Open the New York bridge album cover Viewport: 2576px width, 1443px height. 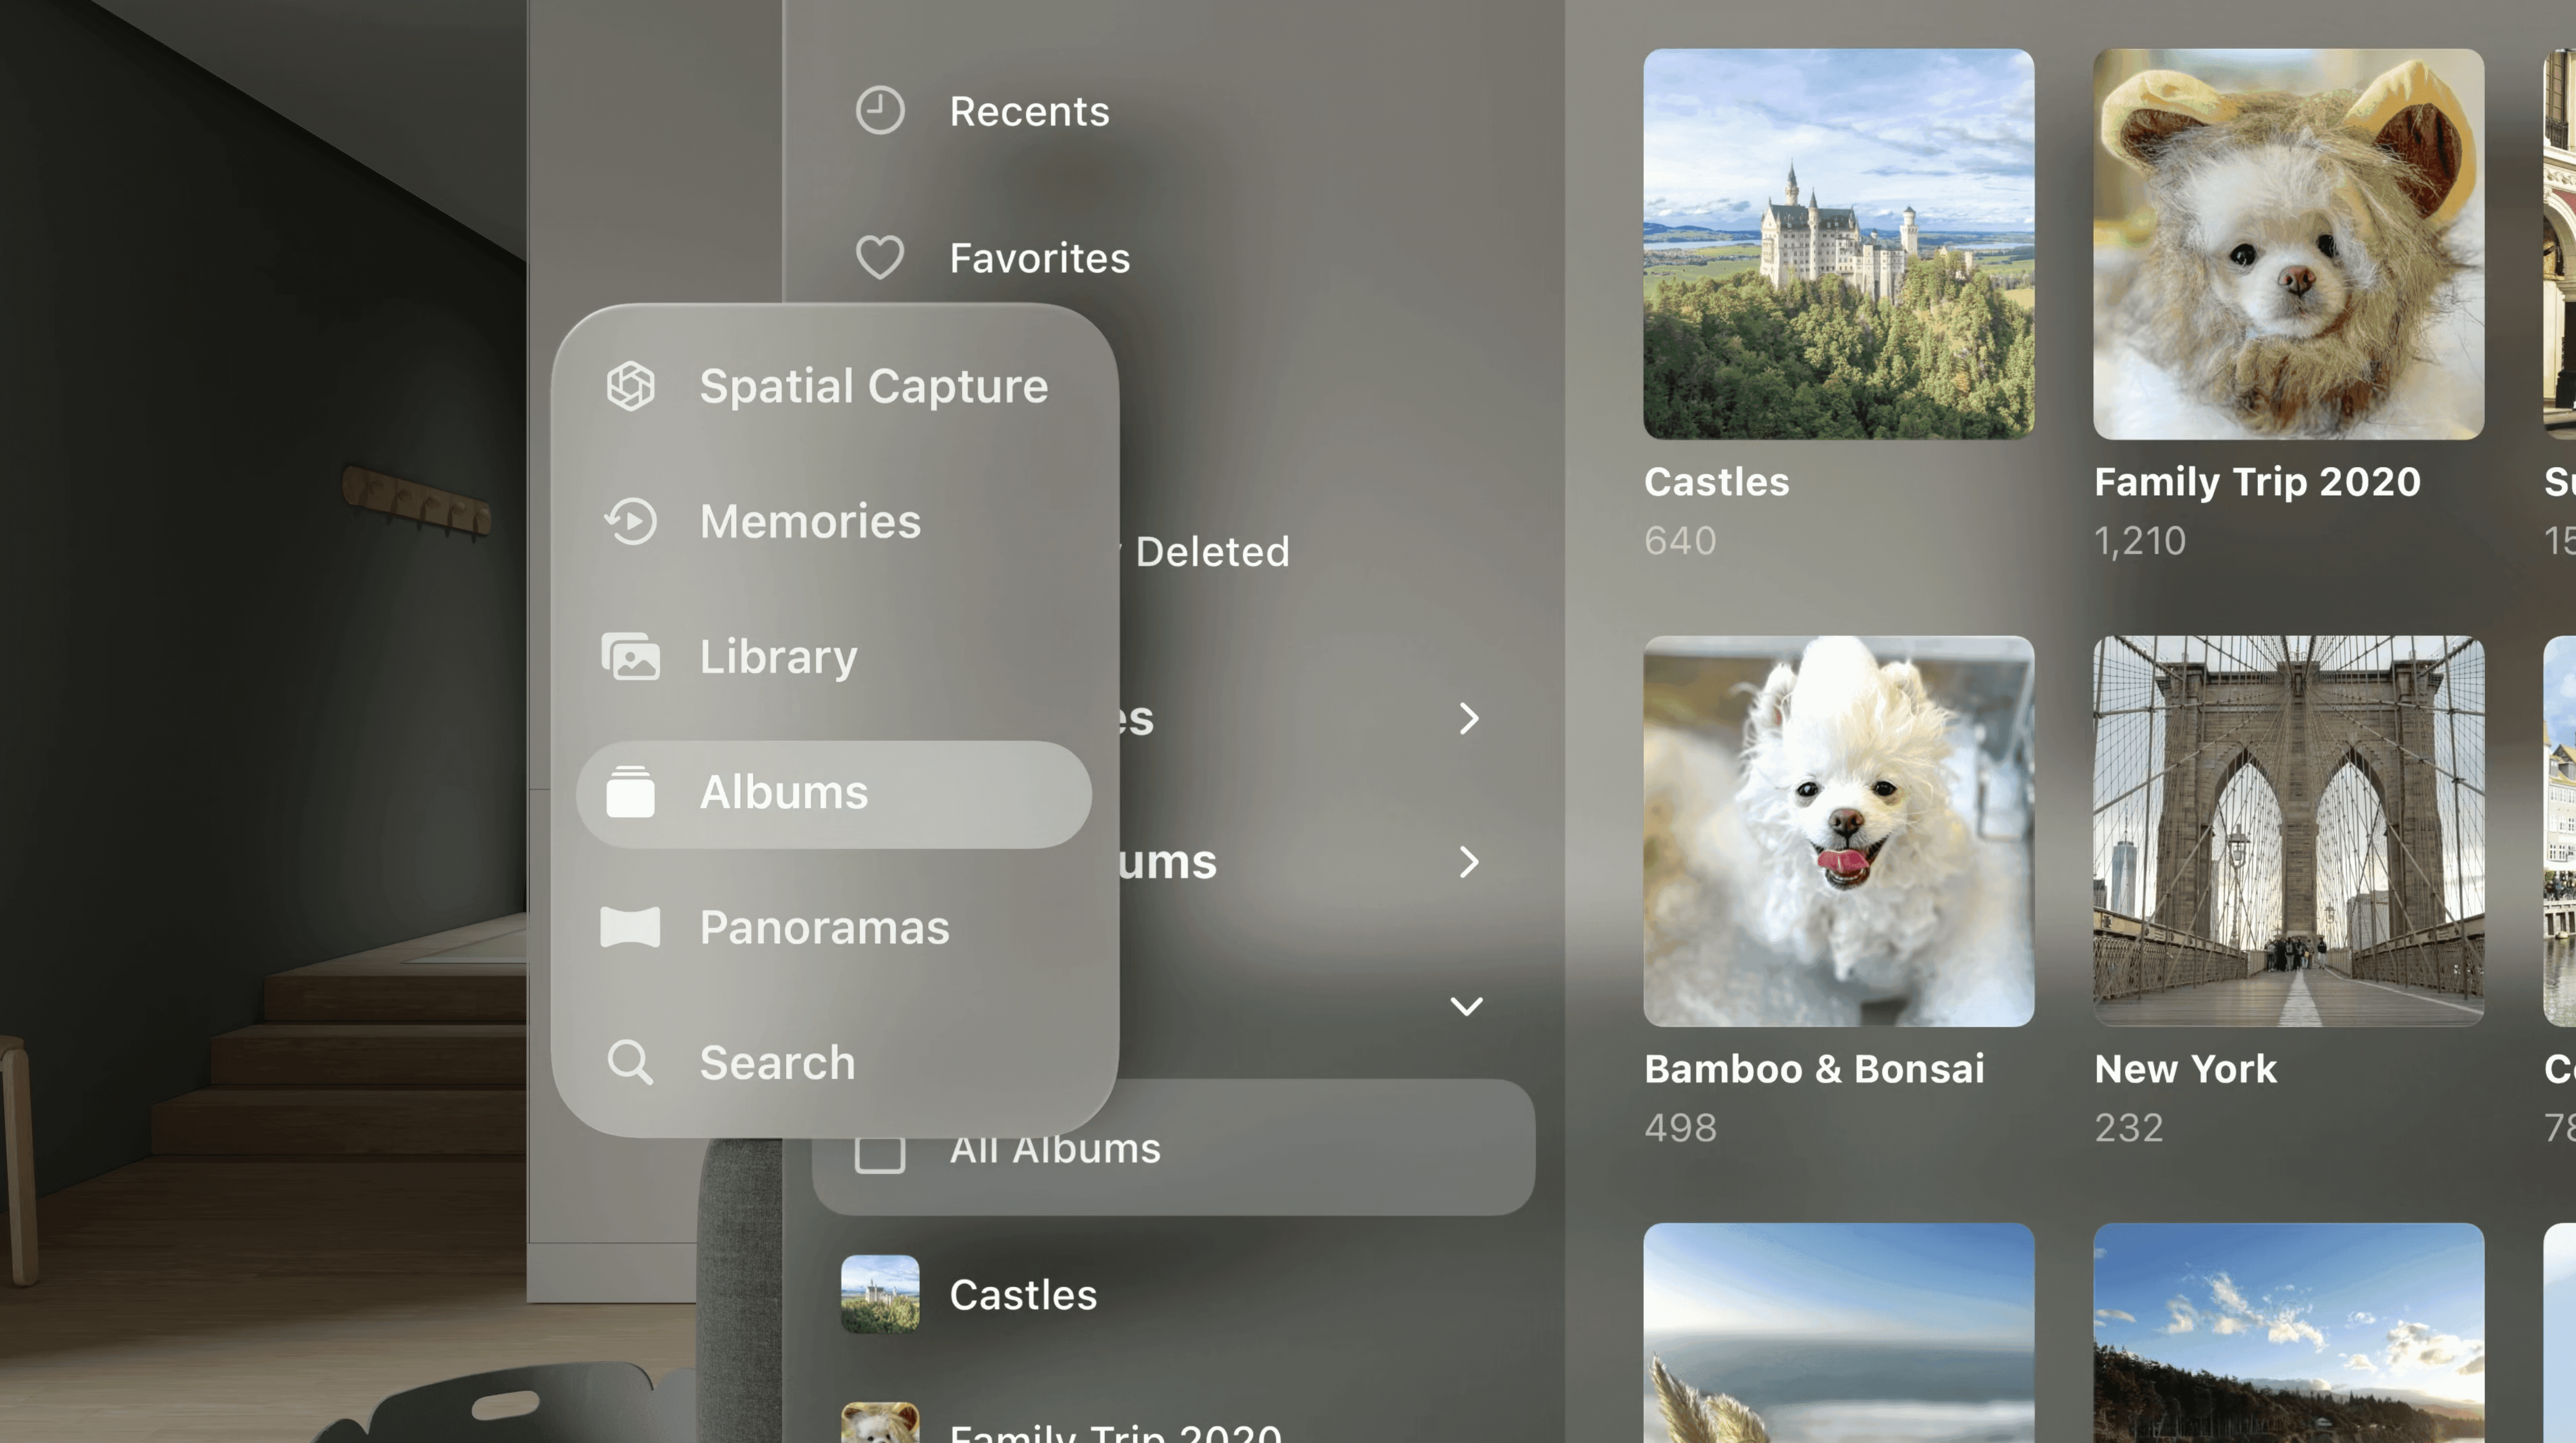click(x=2288, y=831)
